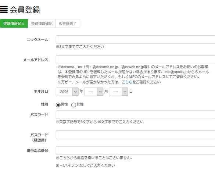Open the こちら link in the email note

coord(127,82)
